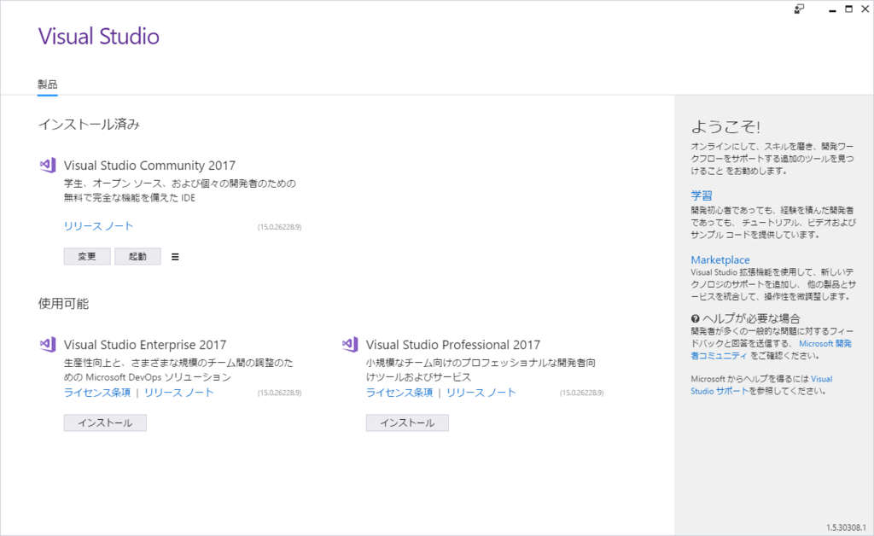Click the Visual Studio Community 2017 logo icon
This screenshot has height=536, width=874.
click(x=48, y=165)
